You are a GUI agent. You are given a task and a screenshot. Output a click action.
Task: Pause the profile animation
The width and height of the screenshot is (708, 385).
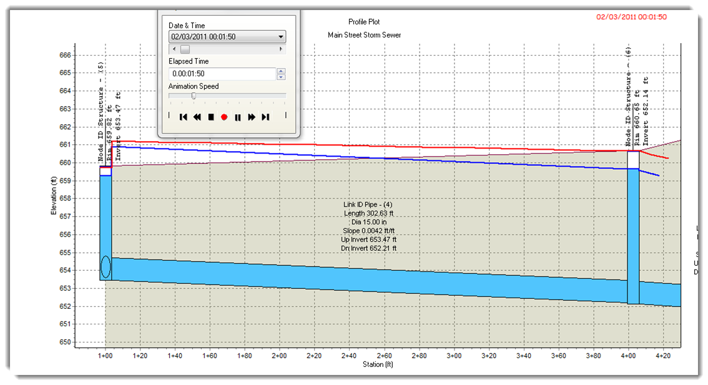(x=238, y=117)
